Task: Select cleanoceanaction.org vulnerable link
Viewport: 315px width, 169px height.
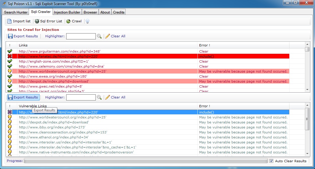Action: (63, 132)
